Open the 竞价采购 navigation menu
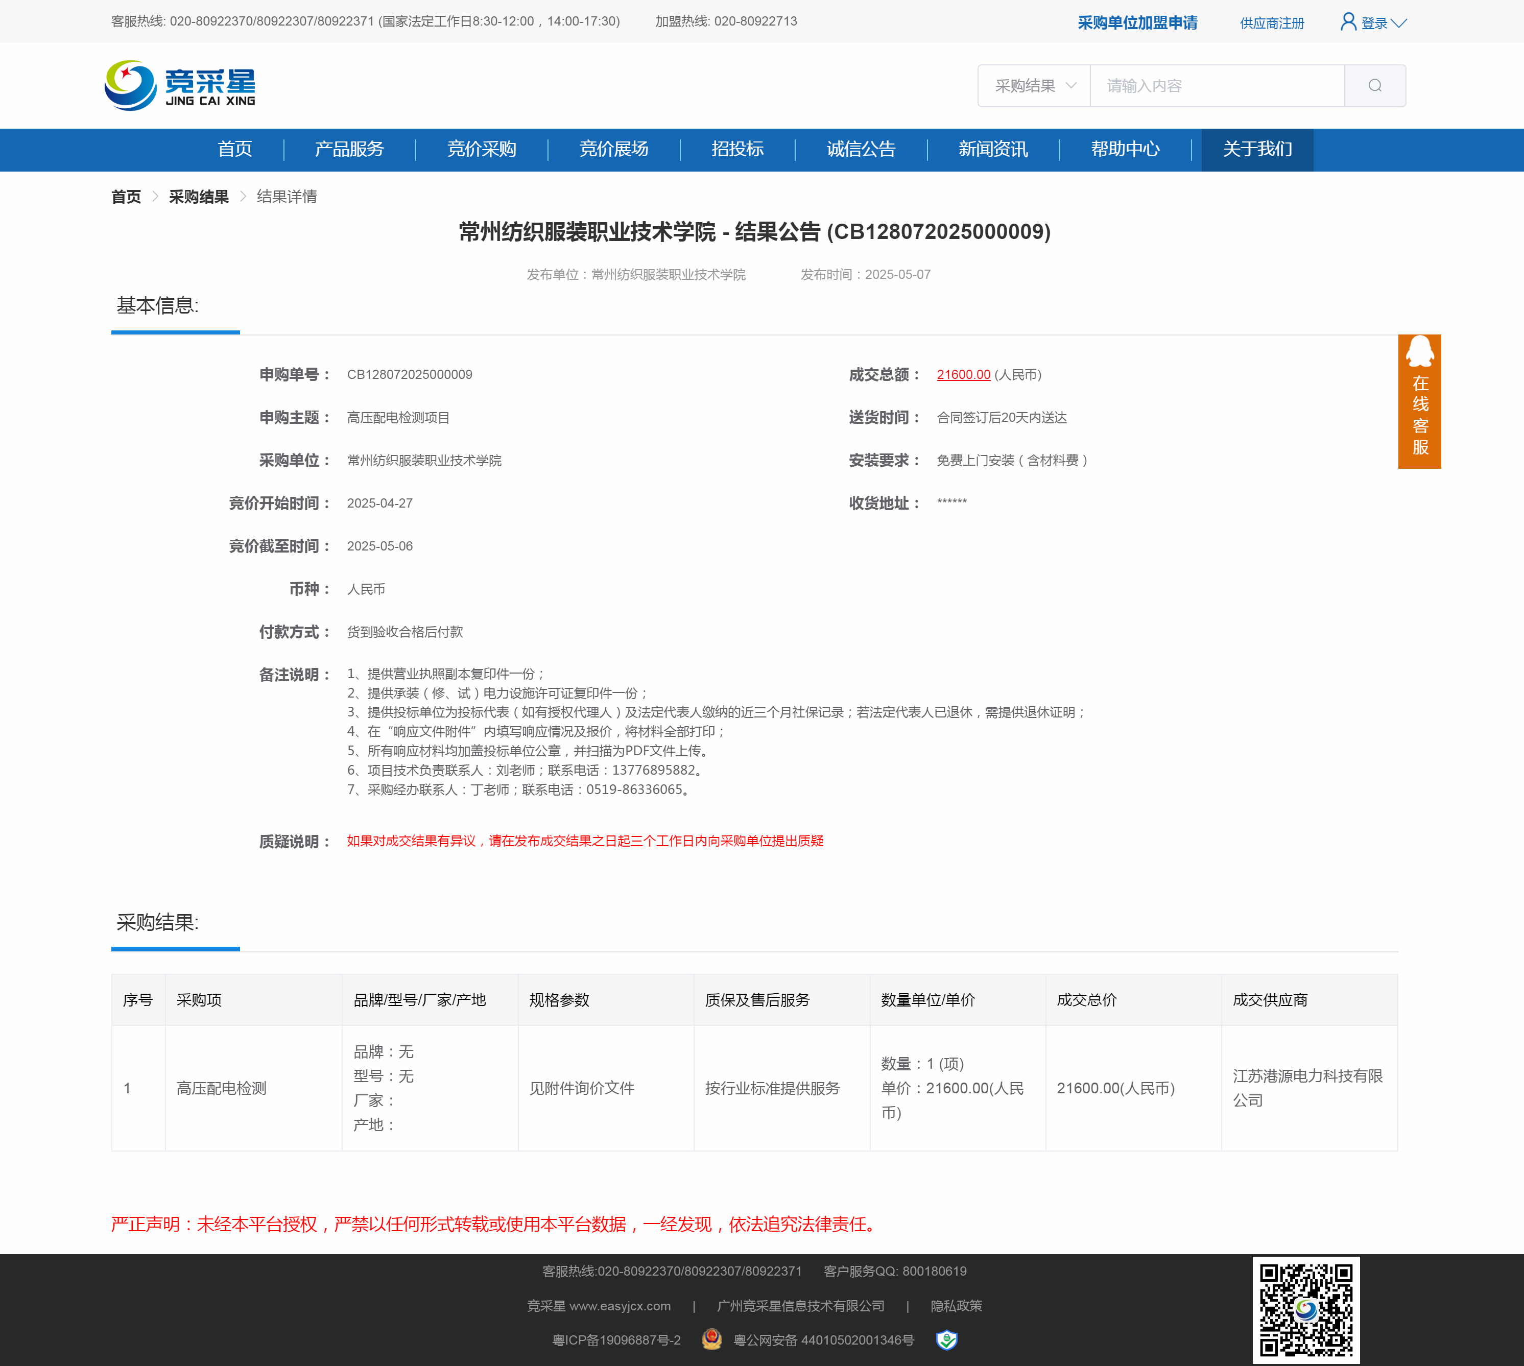This screenshot has width=1524, height=1366. 481,149
